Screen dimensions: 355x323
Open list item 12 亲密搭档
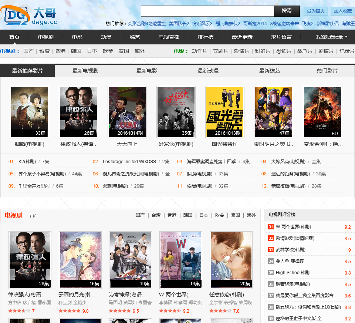[288, 186]
